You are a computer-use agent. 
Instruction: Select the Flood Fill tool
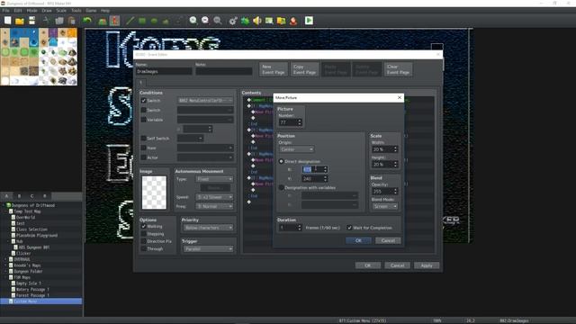(x=166, y=21)
